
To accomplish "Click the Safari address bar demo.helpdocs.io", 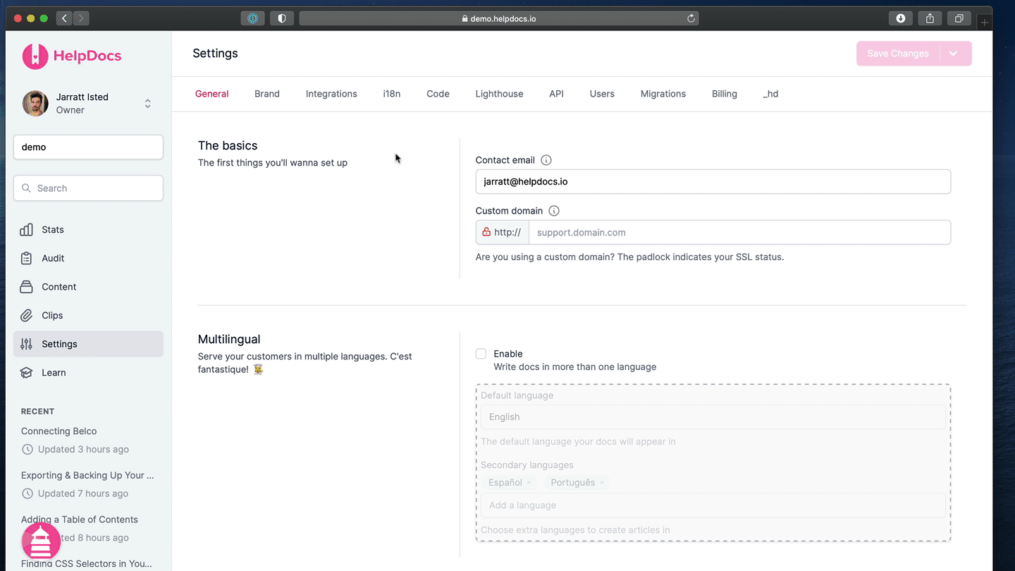I will coord(498,18).
